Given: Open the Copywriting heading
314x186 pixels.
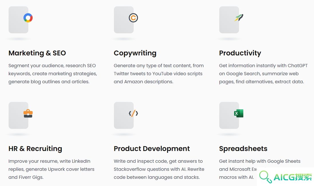Looking at the screenshot, I should [135, 53].
